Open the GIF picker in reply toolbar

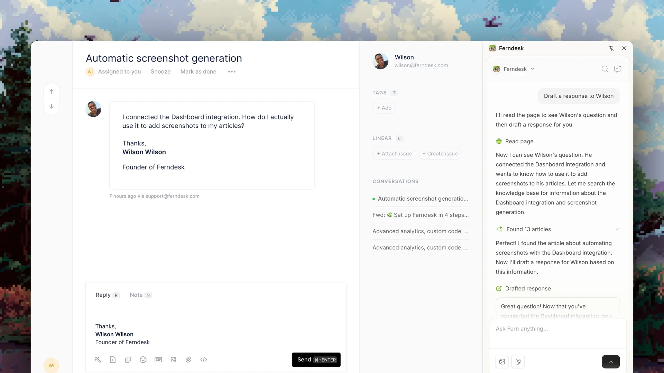[x=158, y=360]
